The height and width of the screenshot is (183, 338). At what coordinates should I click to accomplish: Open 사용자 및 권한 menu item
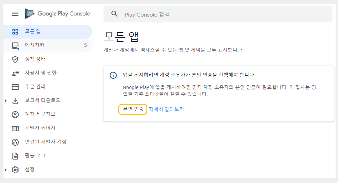(x=41, y=73)
